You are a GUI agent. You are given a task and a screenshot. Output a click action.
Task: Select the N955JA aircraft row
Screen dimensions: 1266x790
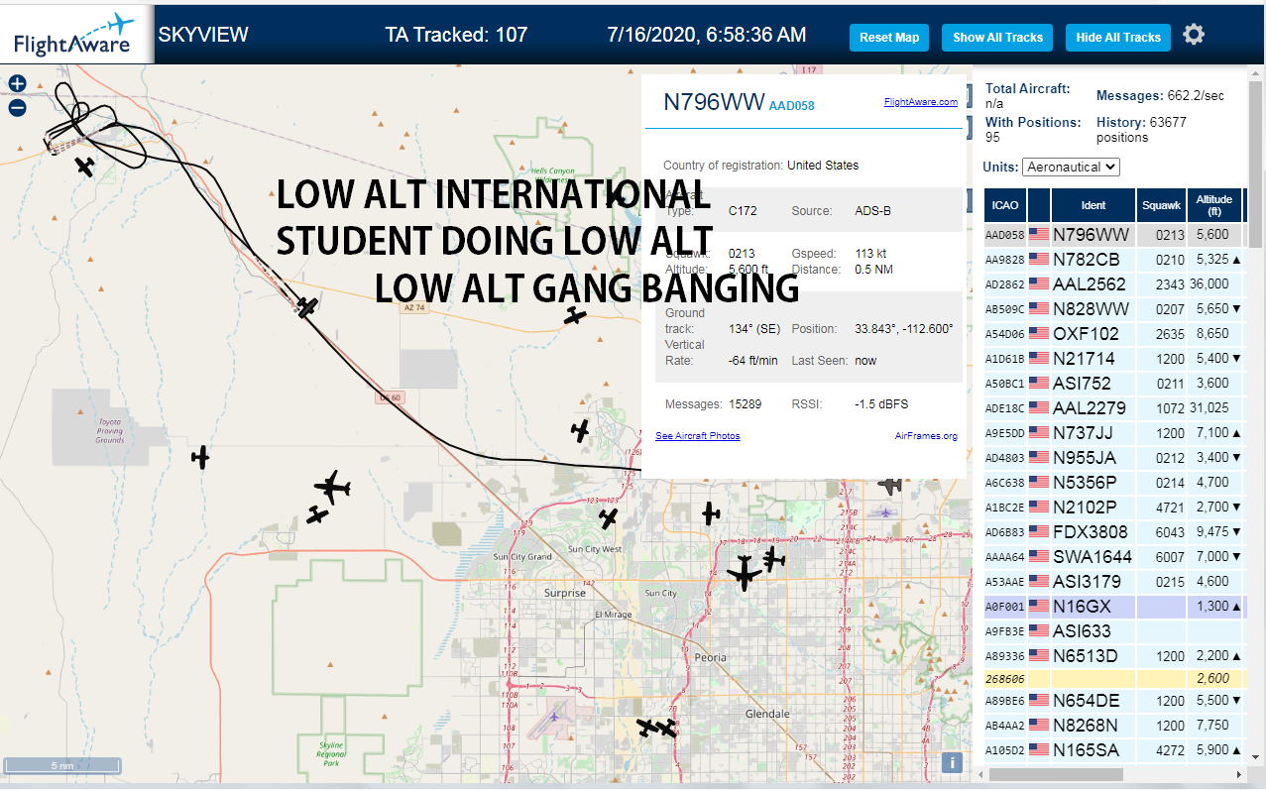pos(1114,458)
